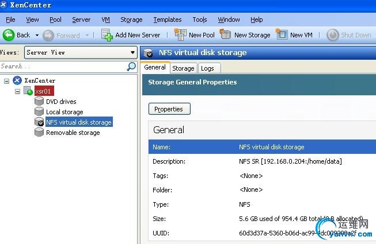Click the XenCenter root icon in tree

click(x=17, y=80)
